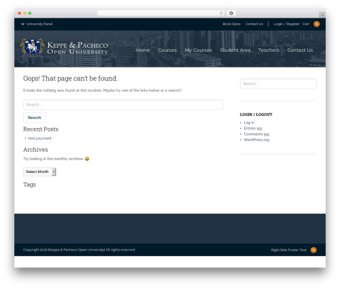Open the Login / Register link
340x288 pixels.
point(287,24)
